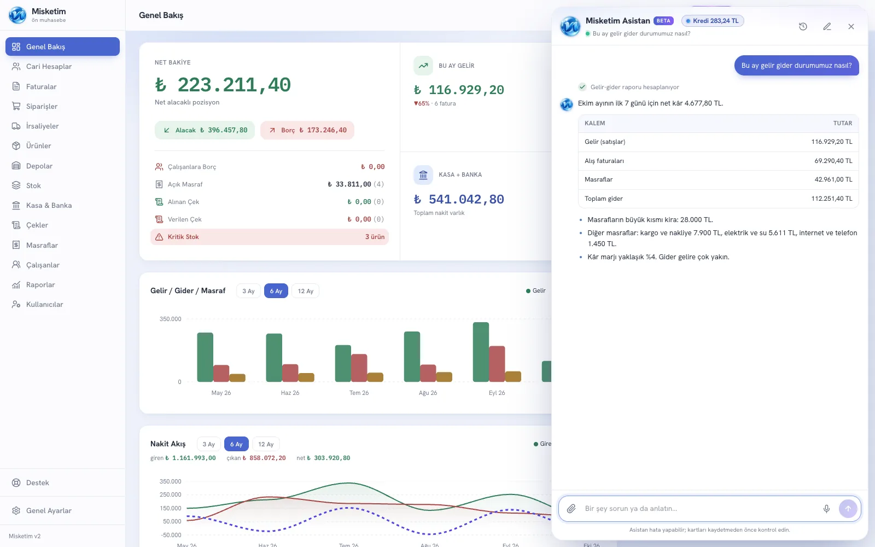Open the Kritik Stok 3 ürün row
This screenshot has width=875, height=547.
[270, 237]
